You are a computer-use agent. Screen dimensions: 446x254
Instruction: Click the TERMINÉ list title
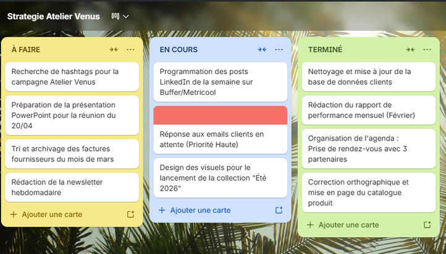pyautogui.click(x=325, y=50)
